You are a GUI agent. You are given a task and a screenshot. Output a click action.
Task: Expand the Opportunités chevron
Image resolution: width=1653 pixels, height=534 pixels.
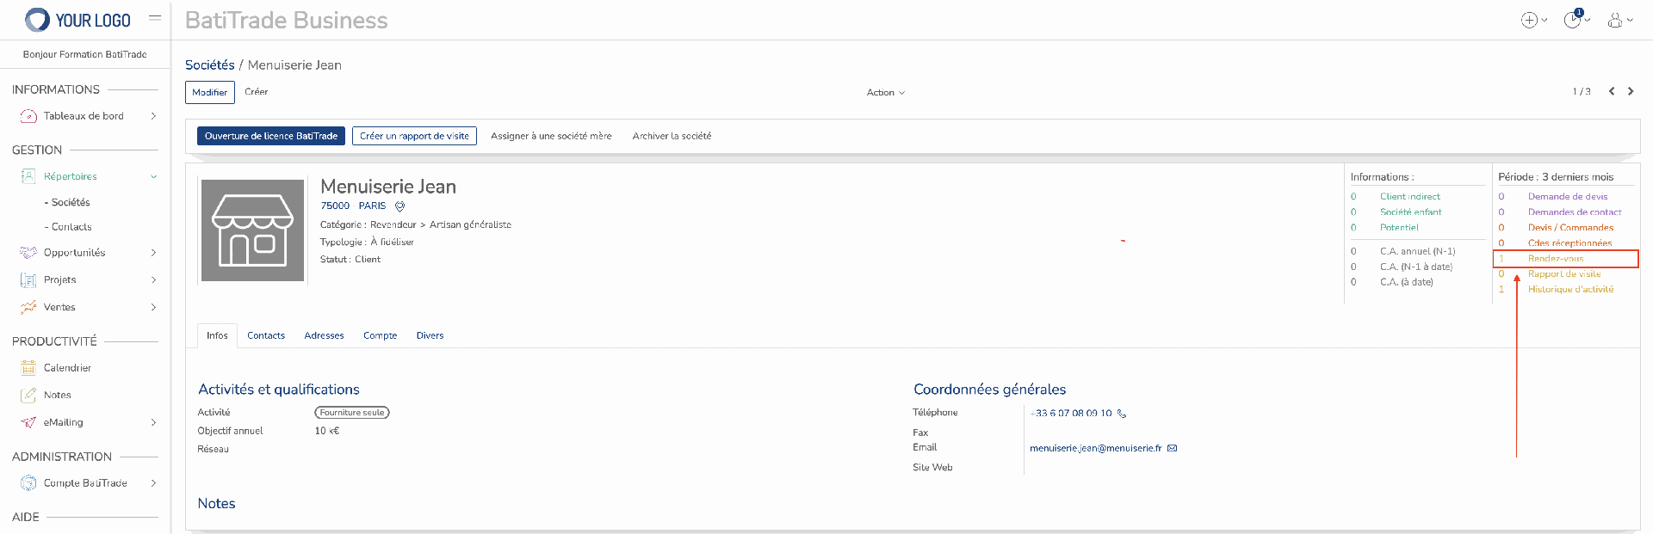(x=153, y=253)
